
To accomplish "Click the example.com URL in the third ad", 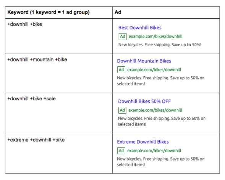I will (155, 110).
